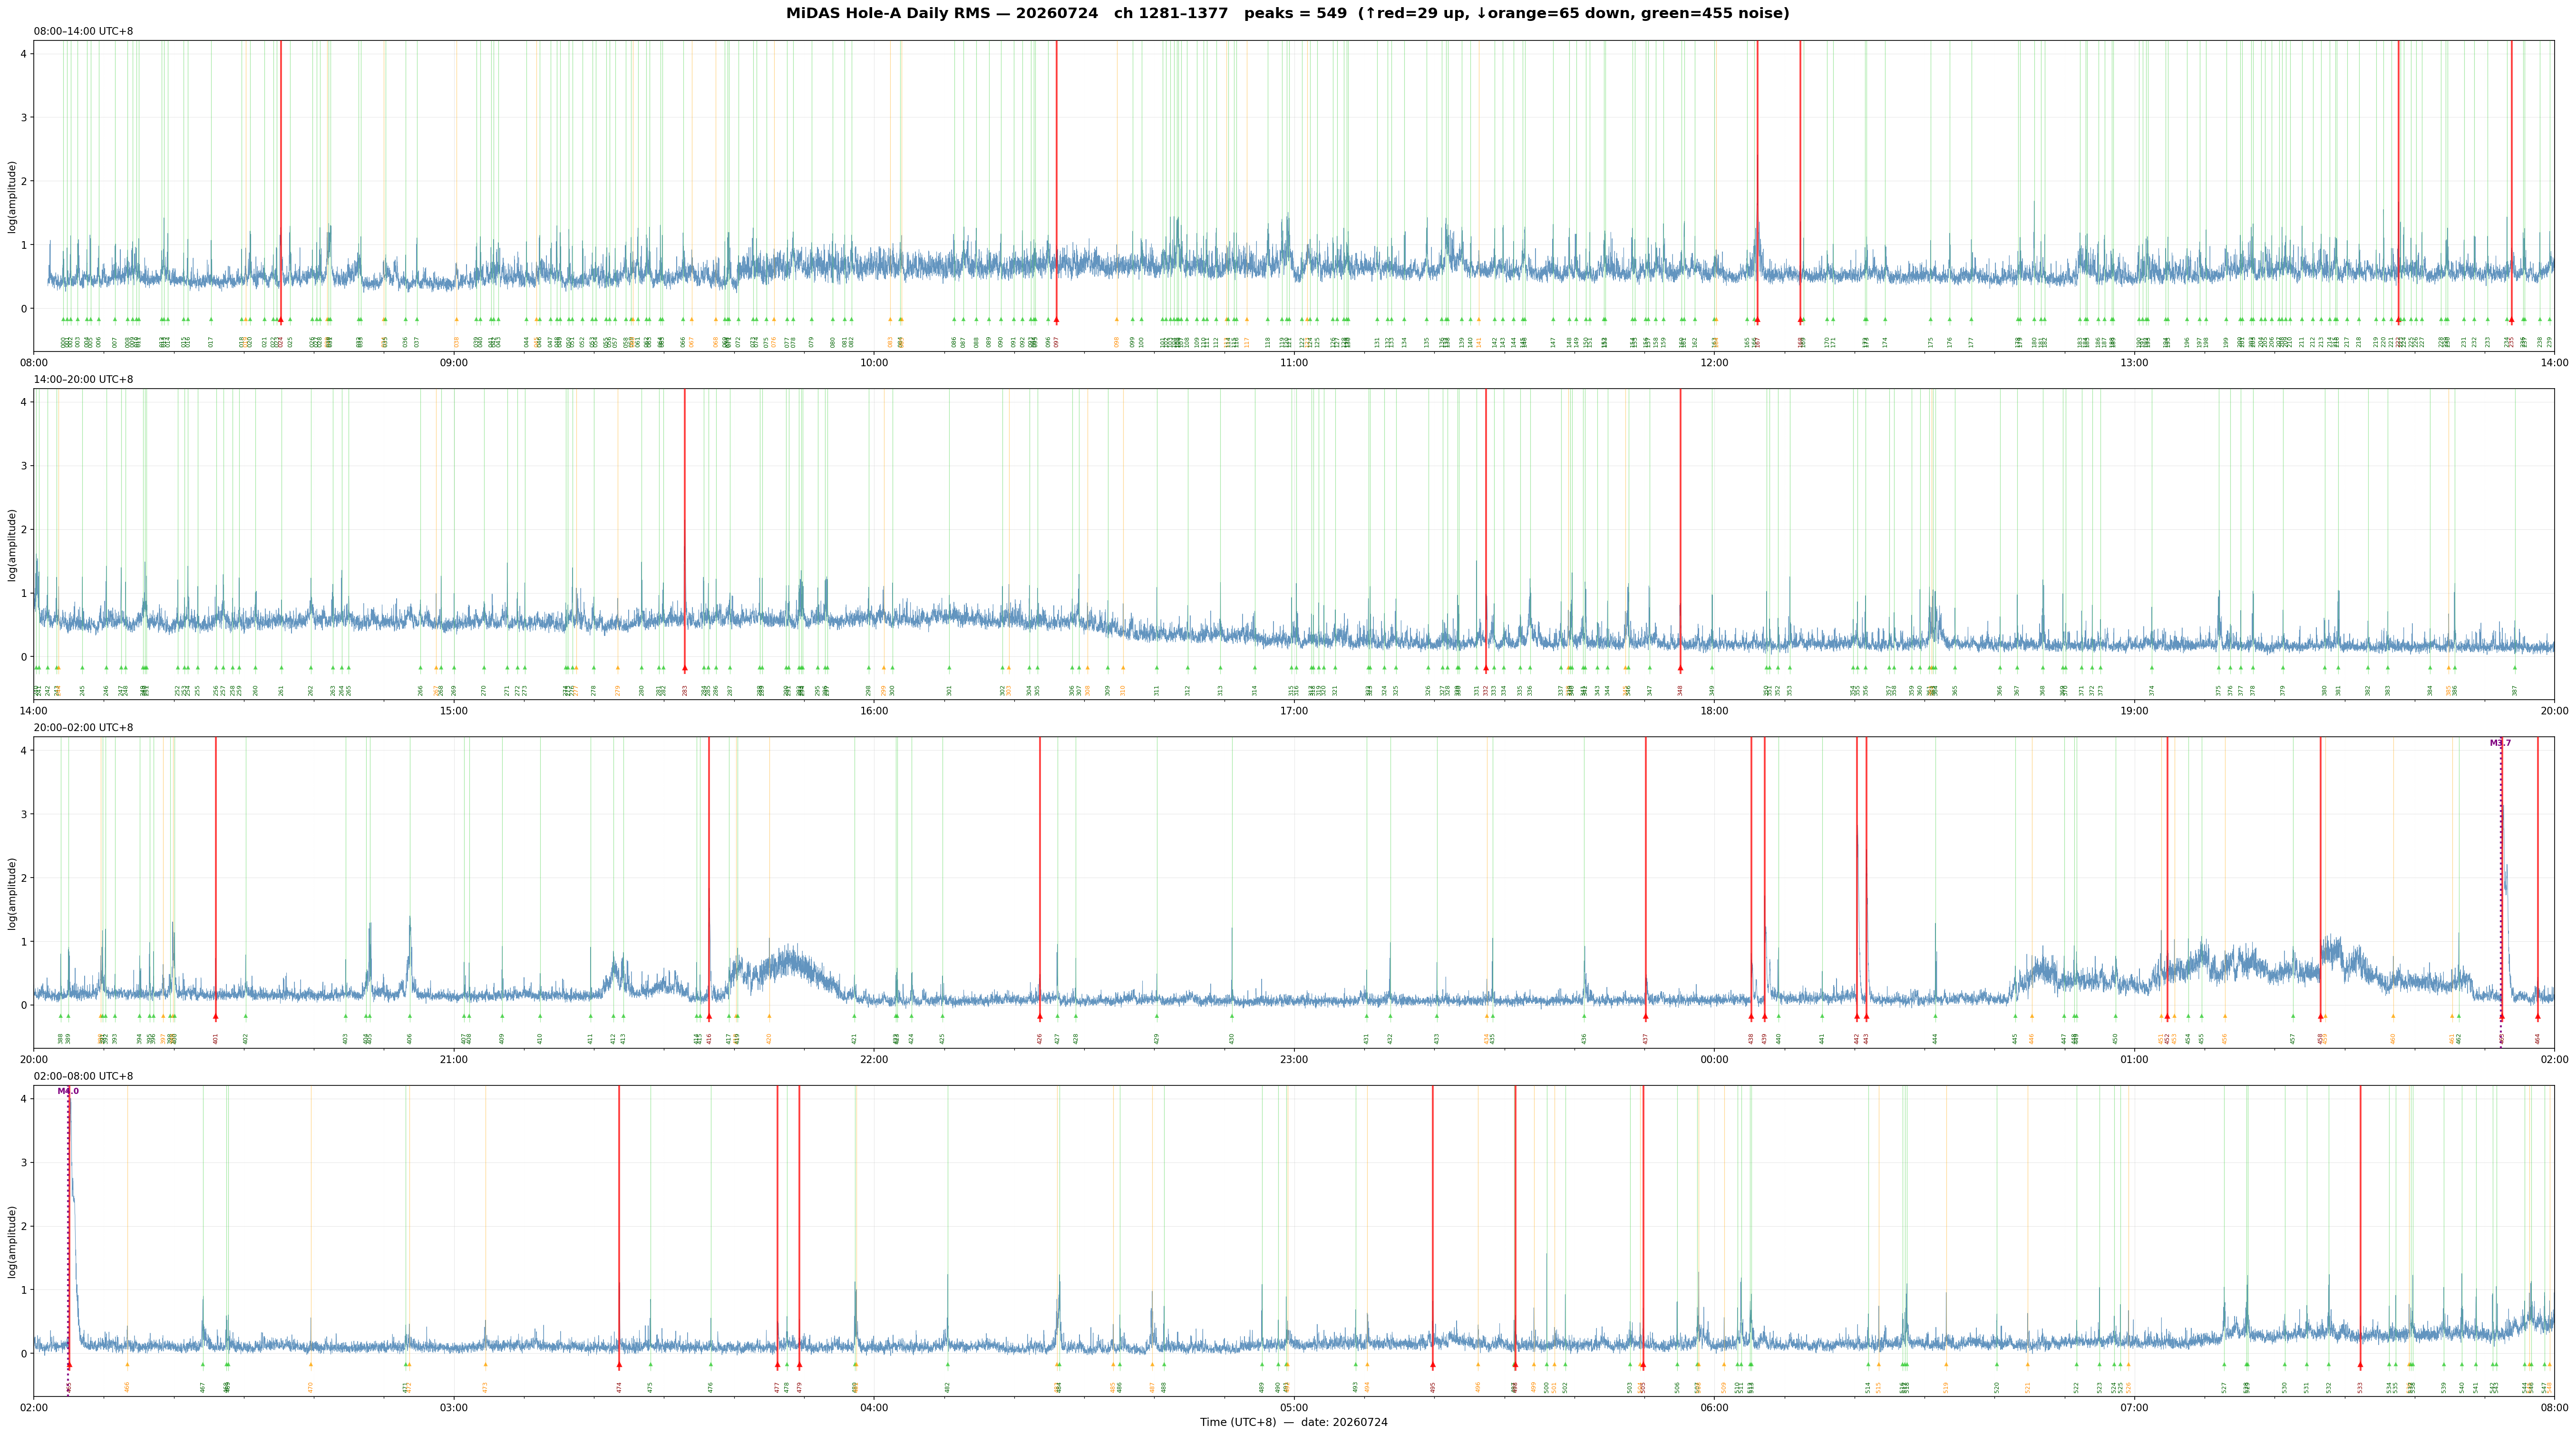Image resolution: width=2576 pixels, height=1435 pixels.
Task: Click the 13:00 time tick label
Action: 2134,362
